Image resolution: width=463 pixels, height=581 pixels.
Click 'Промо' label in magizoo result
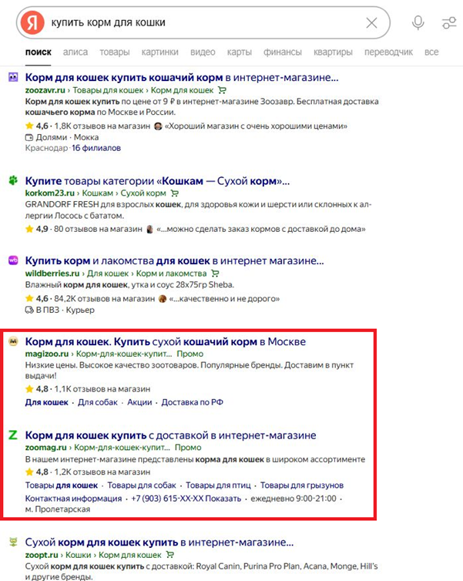point(190,354)
